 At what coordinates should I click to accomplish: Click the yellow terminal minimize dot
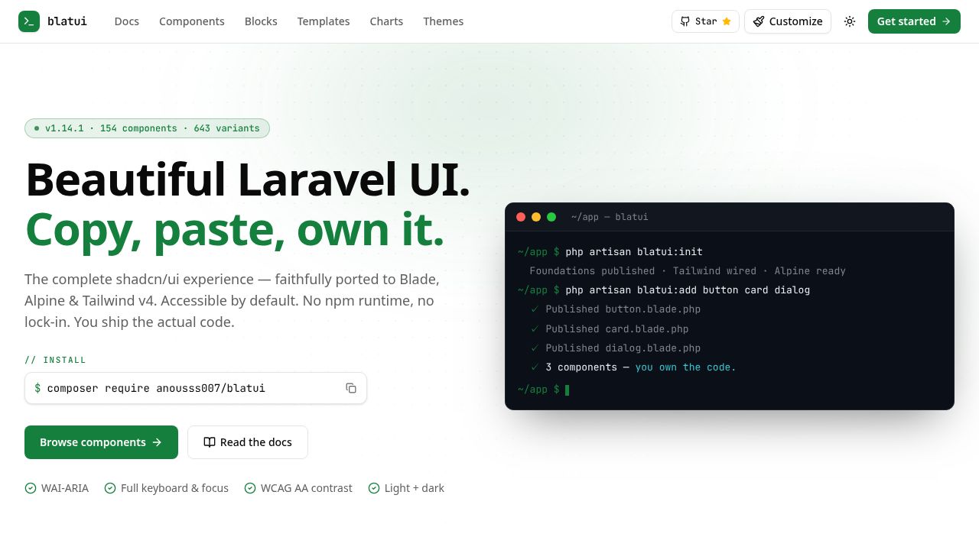[x=536, y=217]
